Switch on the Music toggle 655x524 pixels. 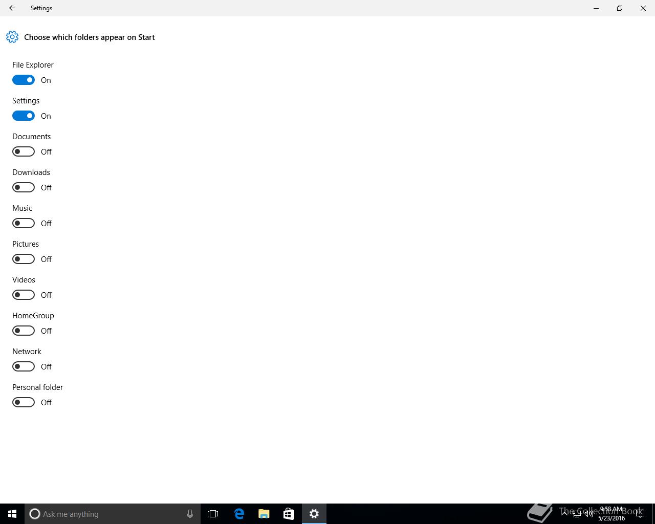[24, 223]
